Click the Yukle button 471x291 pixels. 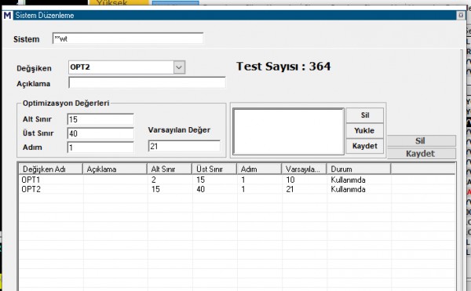365,131
